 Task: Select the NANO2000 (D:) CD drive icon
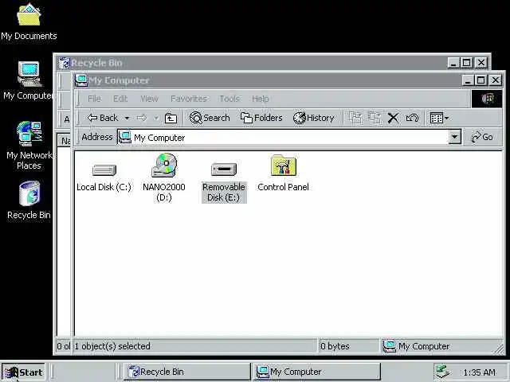click(164, 165)
